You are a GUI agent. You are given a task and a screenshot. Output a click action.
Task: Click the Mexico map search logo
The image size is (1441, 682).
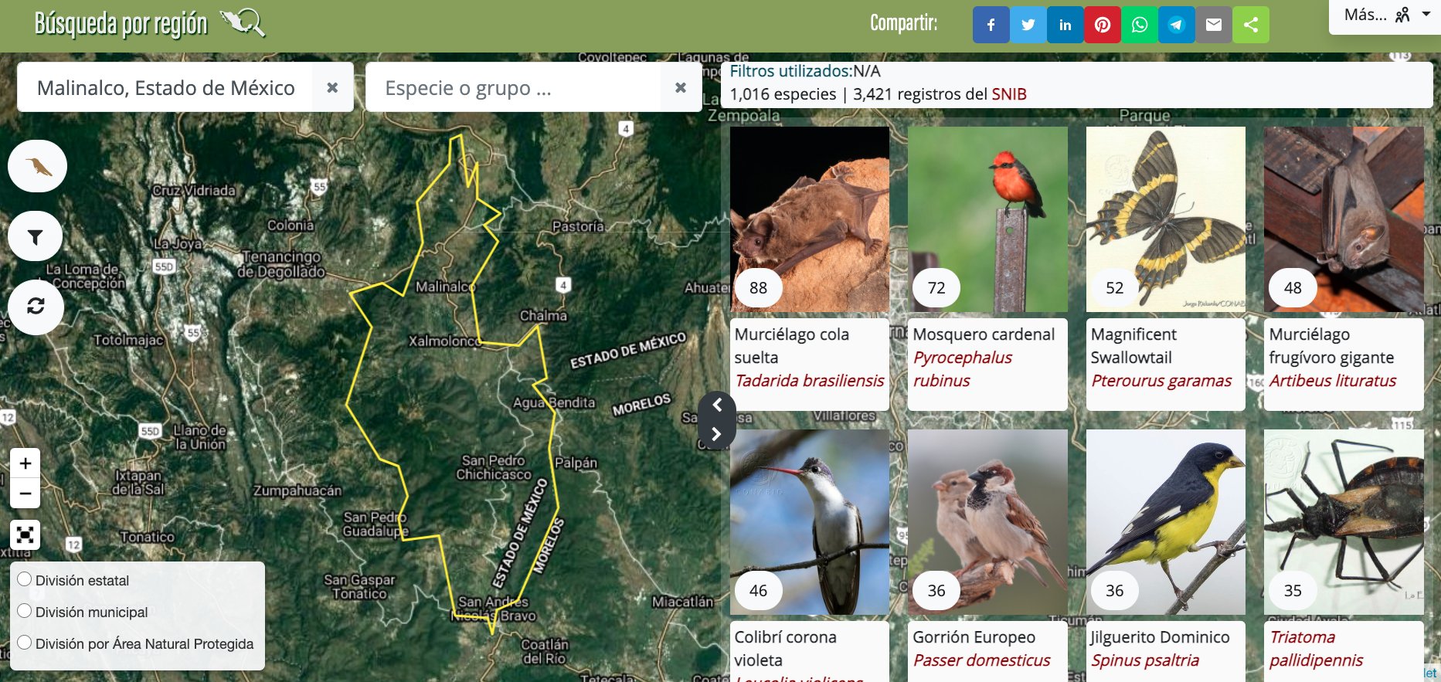coord(243,23)
